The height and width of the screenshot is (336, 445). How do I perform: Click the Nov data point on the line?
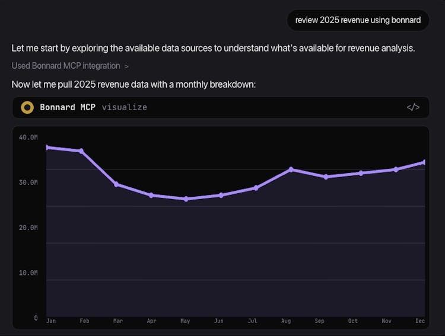tap(396, 169)
